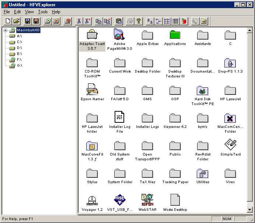Select the Apple Extras folder
The height and width of the screenshot is (223, 255).
(x=147, y=38)
